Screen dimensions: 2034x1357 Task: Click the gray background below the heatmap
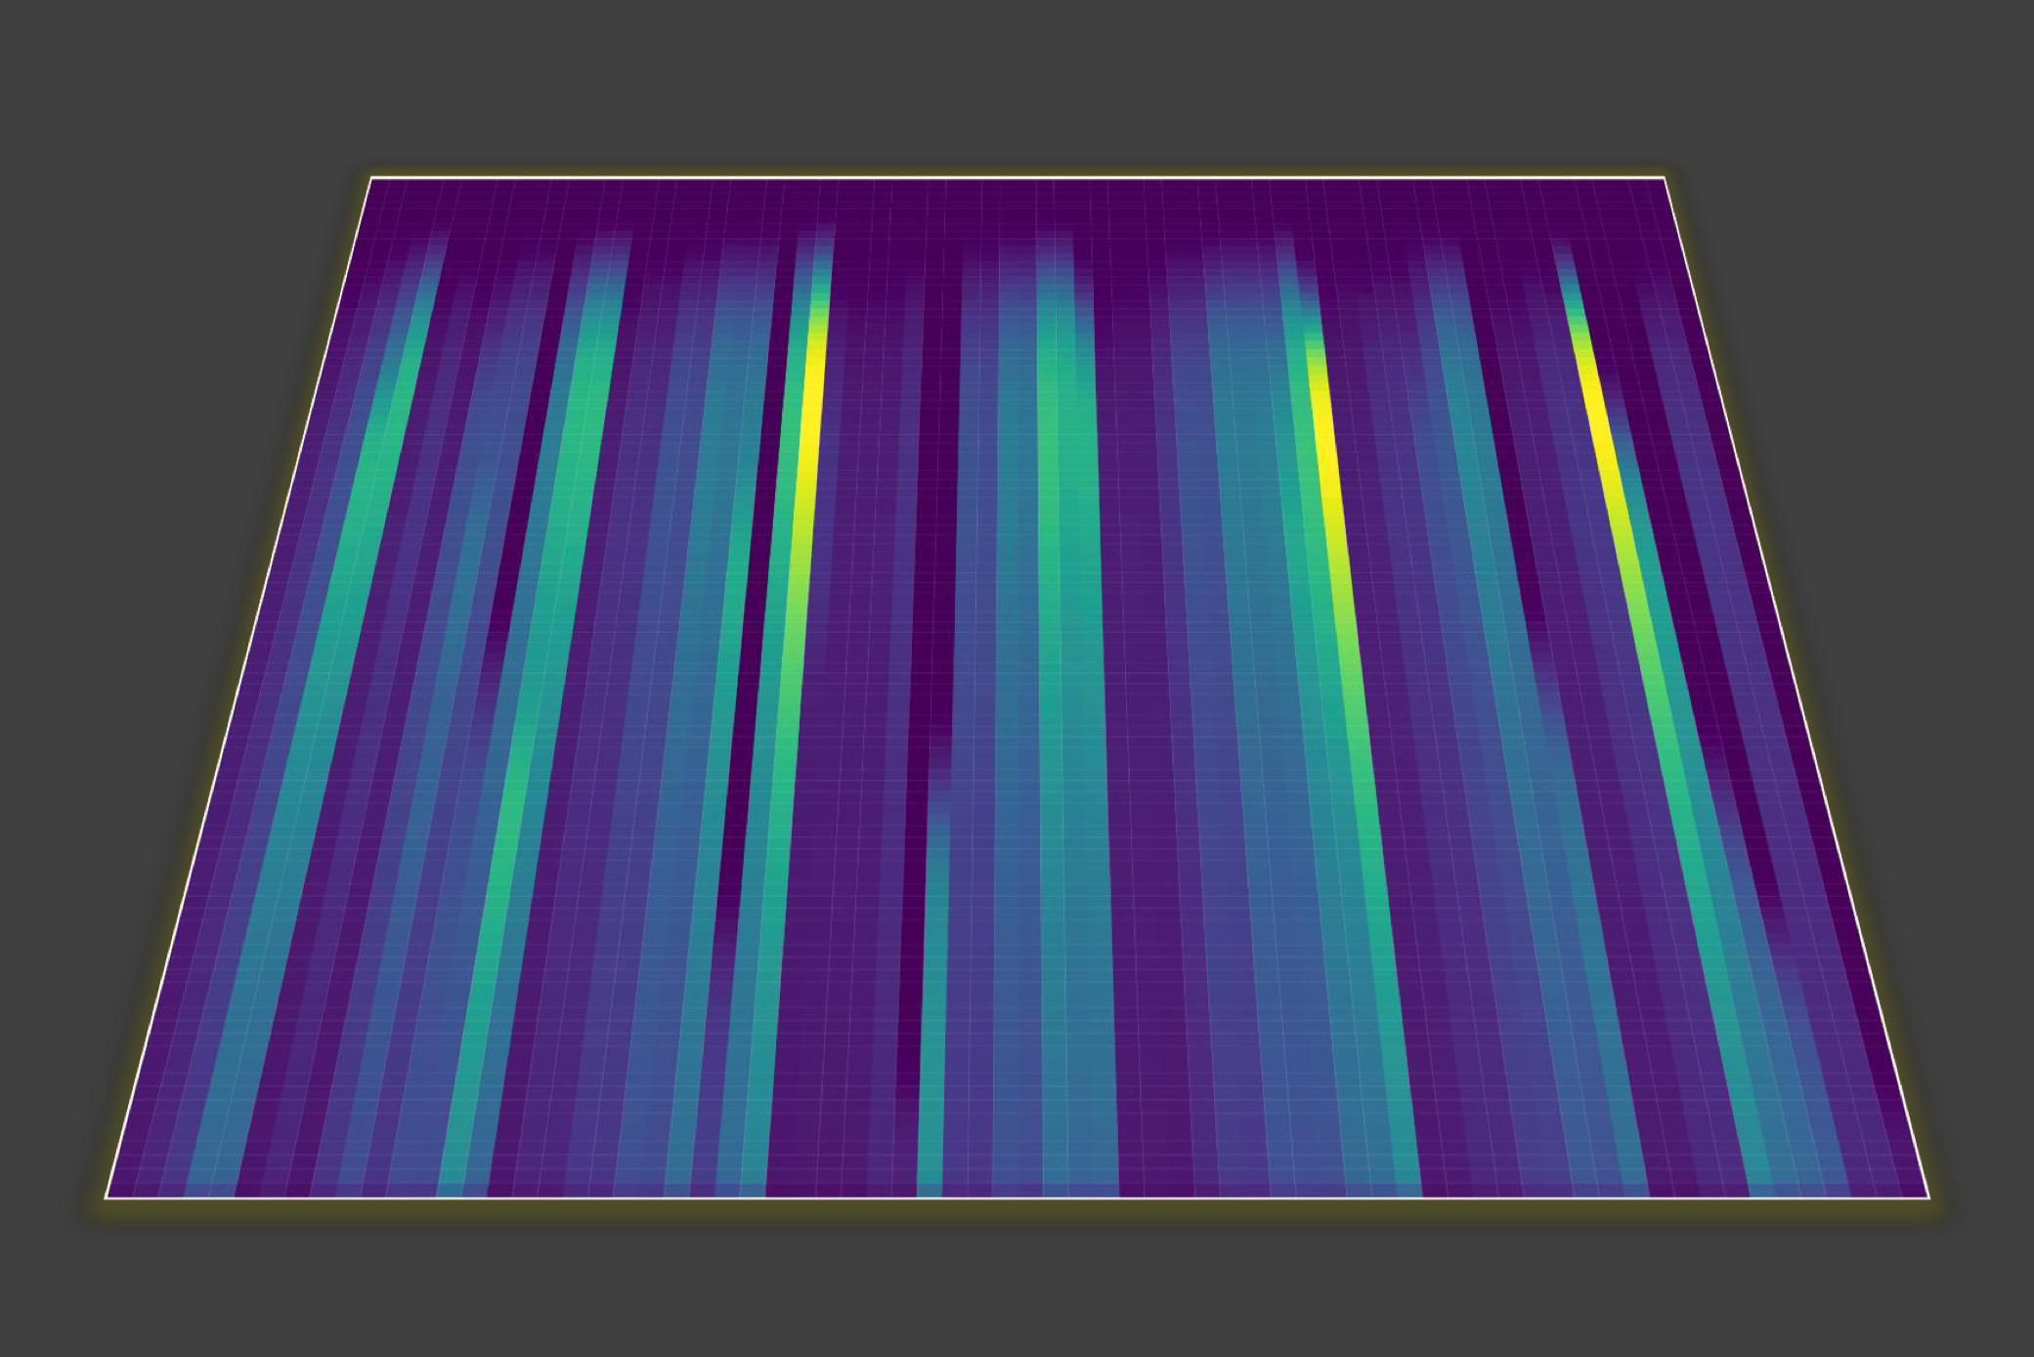1017,1290
